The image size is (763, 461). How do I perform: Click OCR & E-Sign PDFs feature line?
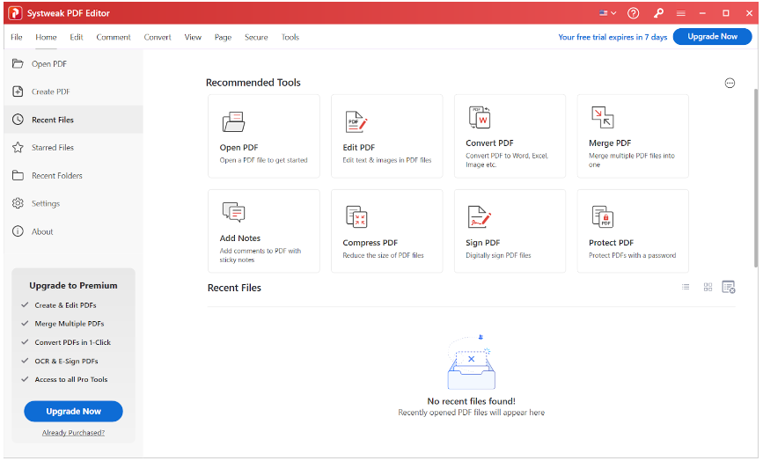pyautogui.click(x=66, y=362)
